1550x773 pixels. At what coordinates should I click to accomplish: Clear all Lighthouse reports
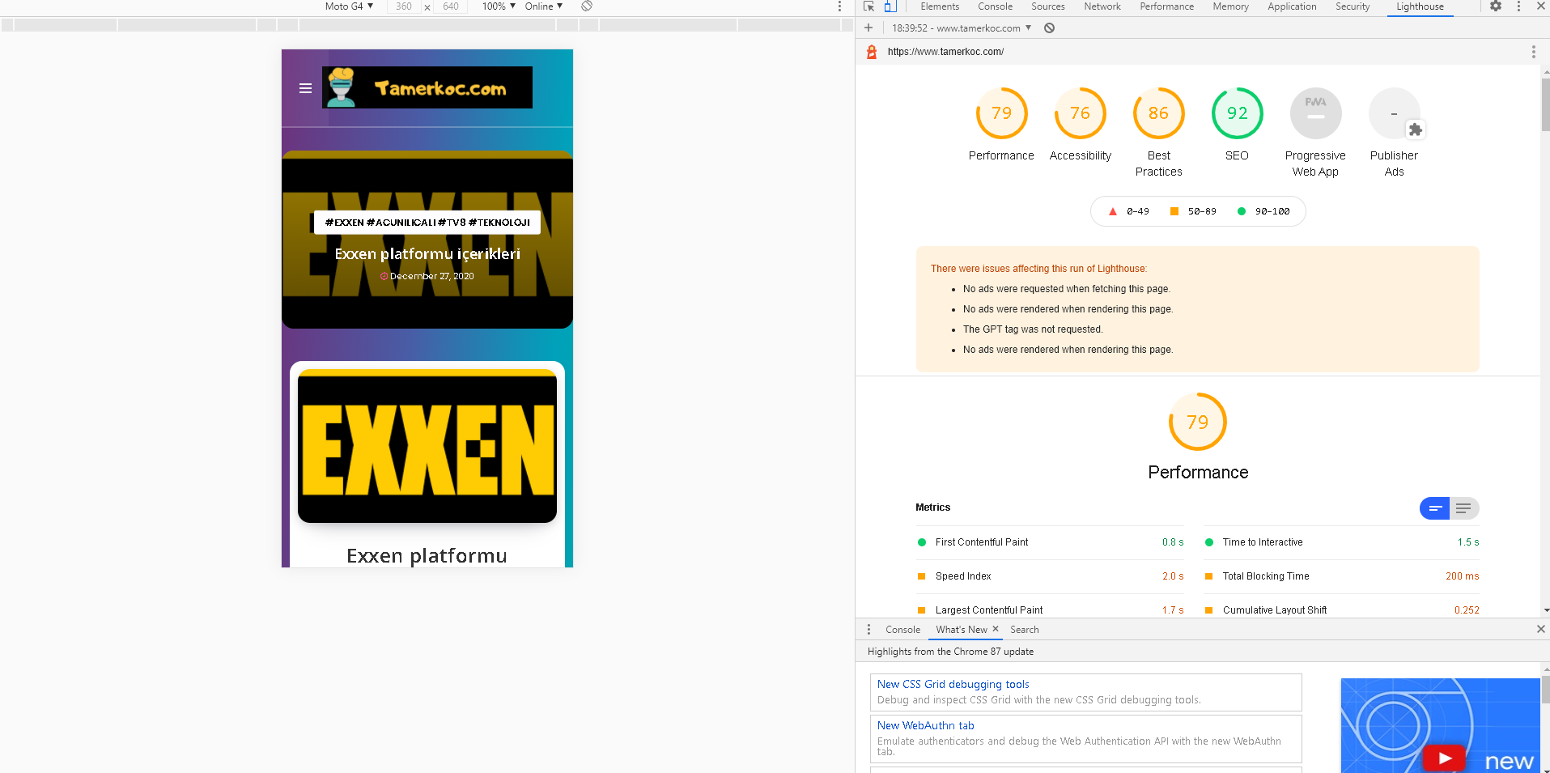pos(1049,28)
